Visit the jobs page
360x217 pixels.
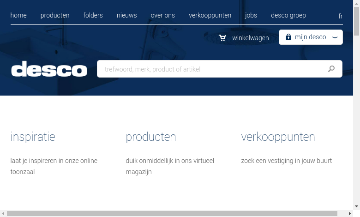(251, 15)
